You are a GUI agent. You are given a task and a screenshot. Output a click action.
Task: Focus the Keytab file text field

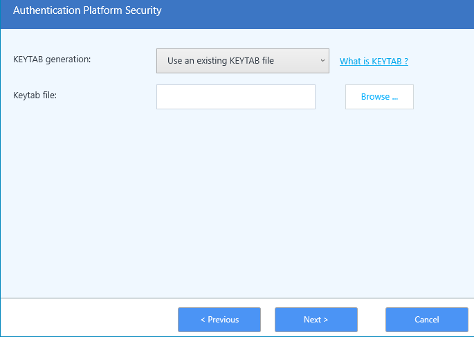point(235,97)
